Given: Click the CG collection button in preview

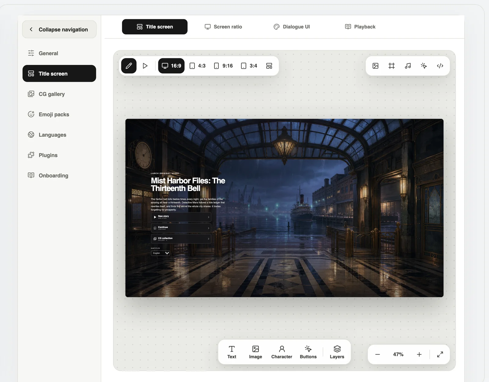Looking at the screenshot, I should 181,239.
